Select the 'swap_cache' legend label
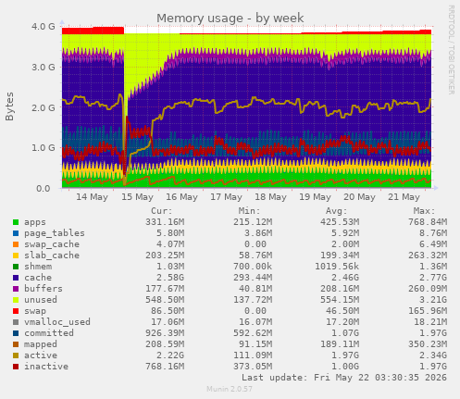The height and width of the screenshot is (399, 460). 52,244
